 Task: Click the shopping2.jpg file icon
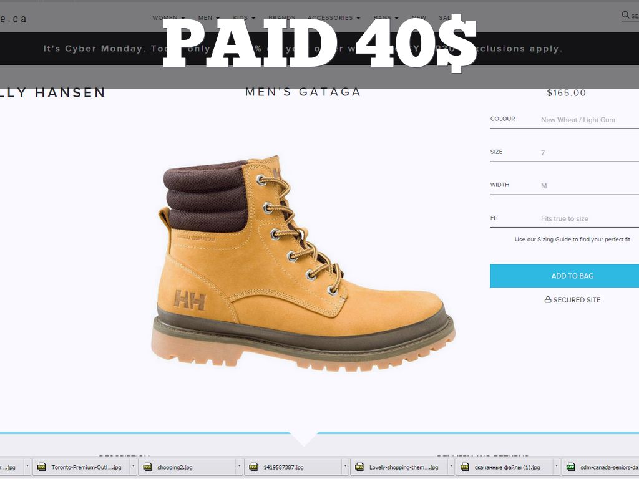click(x=147, y=467)
